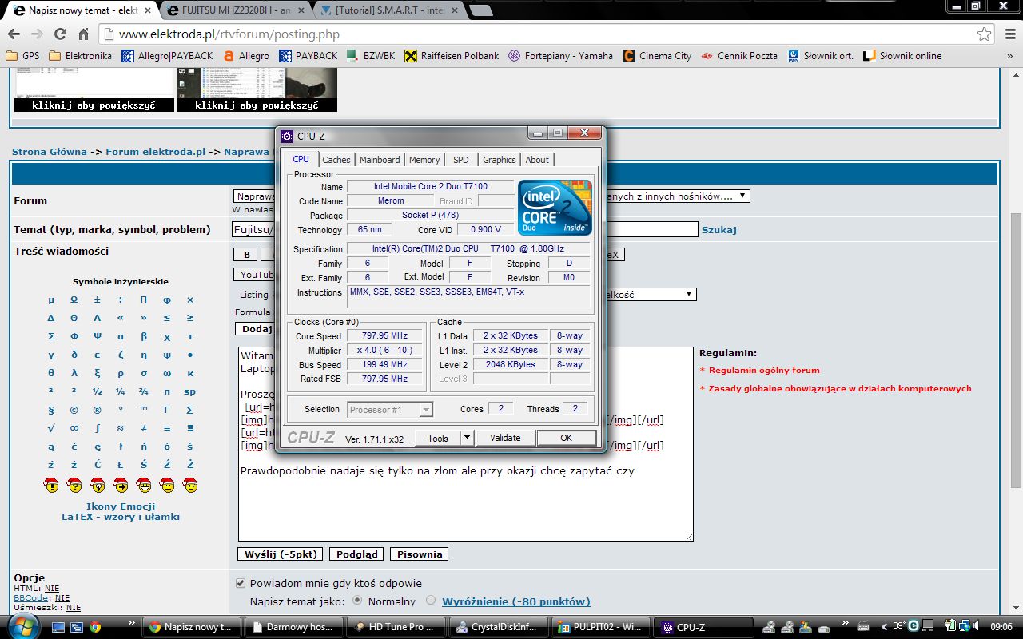Open the Ikony Emocji link
1023x639 pixels.
121,506
